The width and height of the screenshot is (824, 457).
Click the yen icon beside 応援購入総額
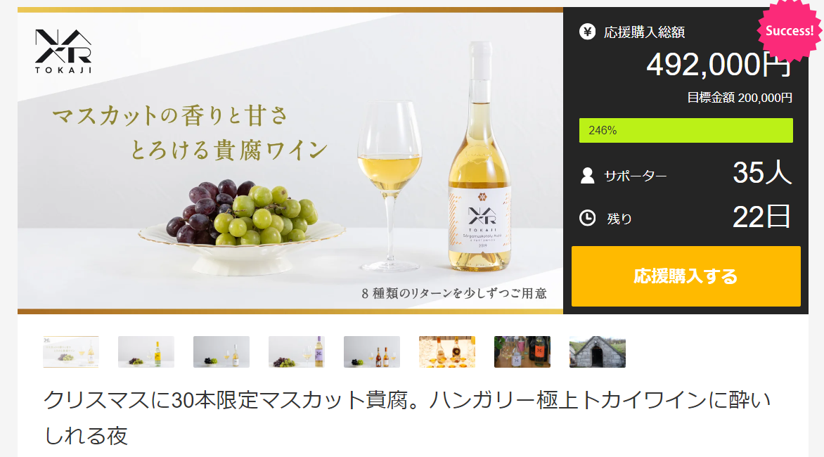tap(587, 32)
